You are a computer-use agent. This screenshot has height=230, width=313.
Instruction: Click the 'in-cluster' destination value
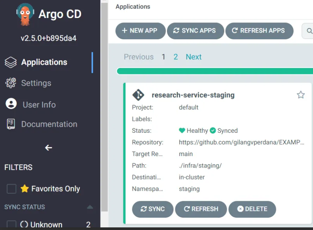point(192,177)
